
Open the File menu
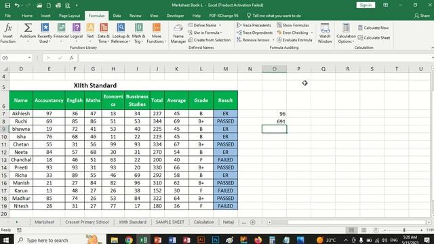(x=7, y=16)
